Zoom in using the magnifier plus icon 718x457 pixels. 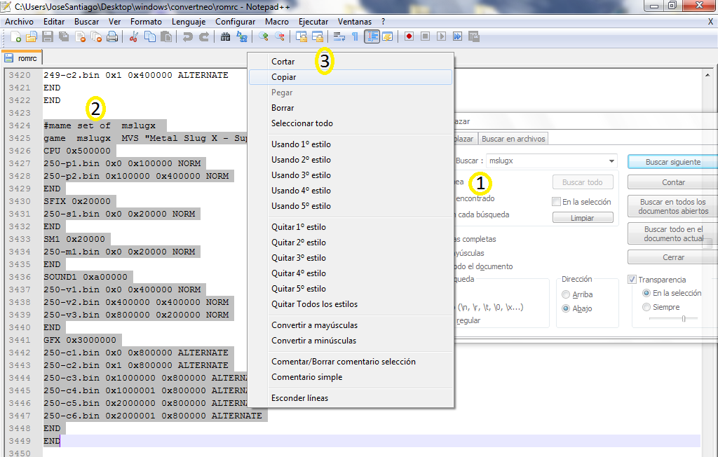tap(264, 36)
